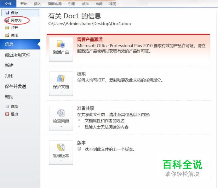Click the Save As (另存为) icon
This screenshot has height=188, width=218.
(x=7, y=20)
